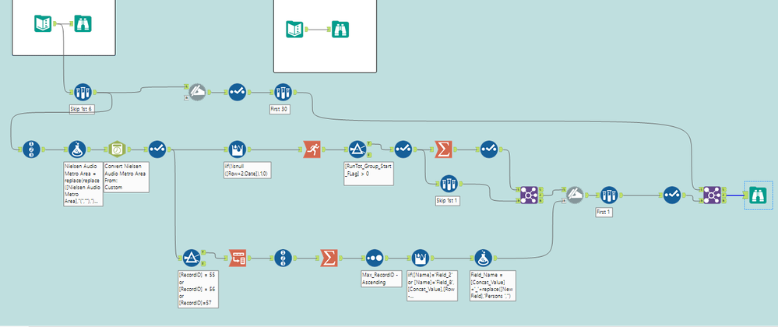
Task: Click the "if([Name]='Field_2'" annotation
Action: pyautogui.click(x=431, y=286)
